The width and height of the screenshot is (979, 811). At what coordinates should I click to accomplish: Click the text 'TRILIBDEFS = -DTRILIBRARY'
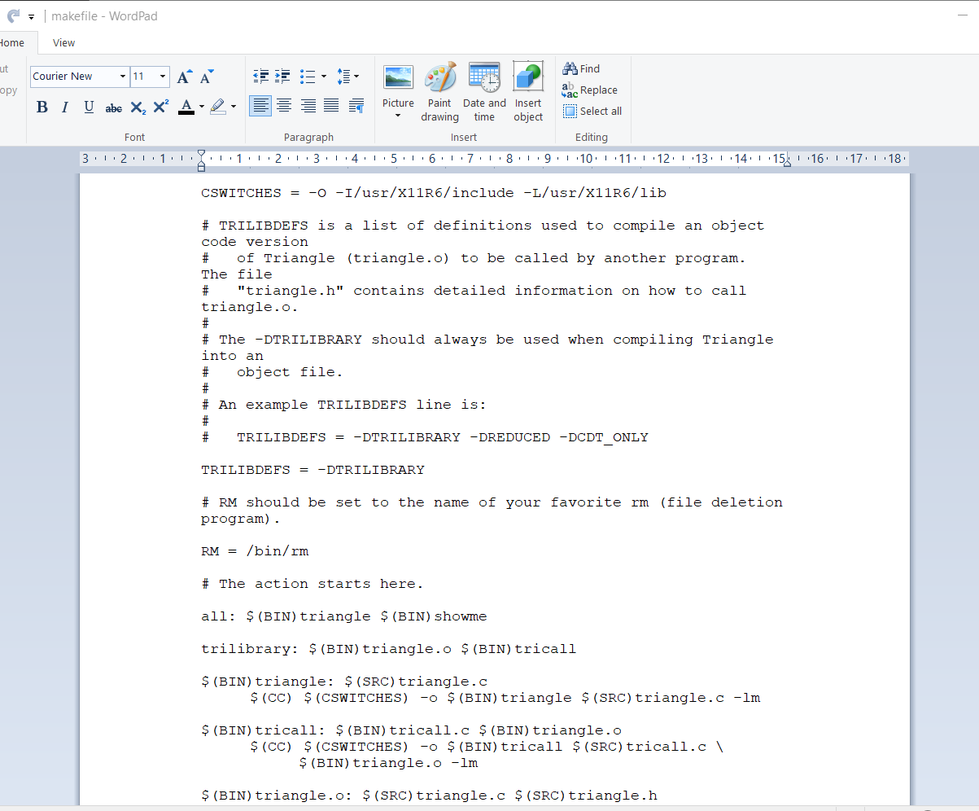[x=312, y=470]
